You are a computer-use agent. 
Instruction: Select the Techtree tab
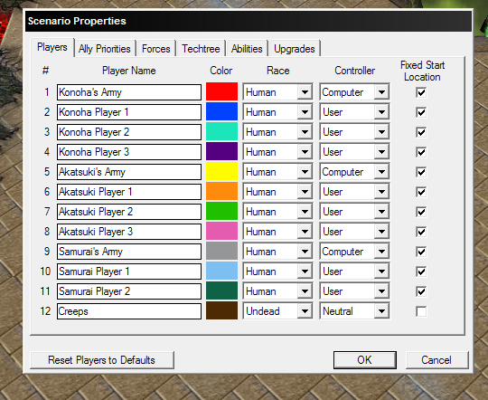[x=201, y=49]
